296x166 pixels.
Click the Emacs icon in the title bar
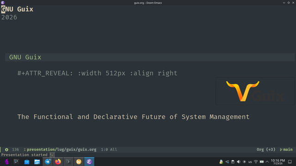(x=3, y=3)
